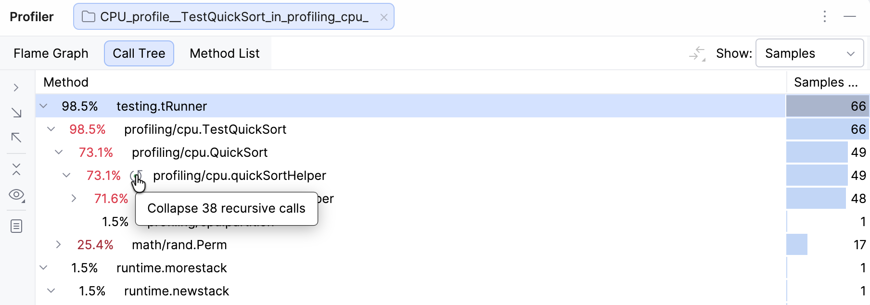Open the Method List view
This screenshot has height=305, width=870.
tap(224, 53)
